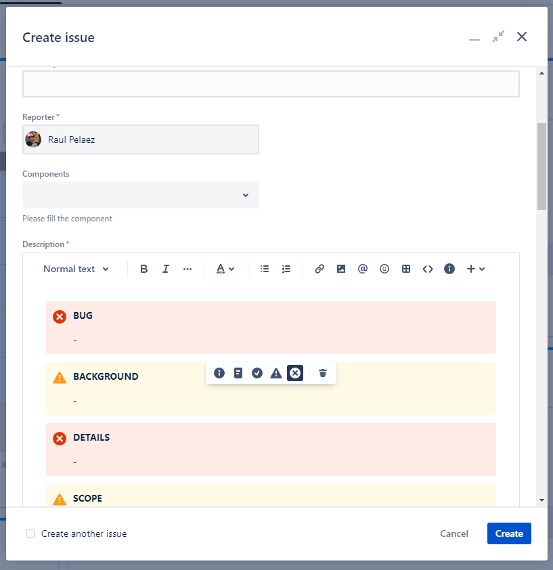
Task: Cancel the issue creation
Action: click(454, 533)
